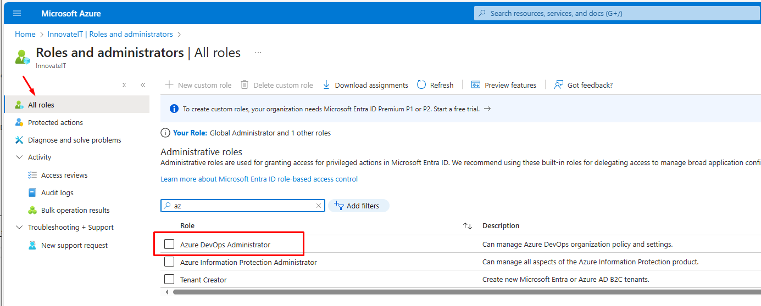
Task: Click the Preview features icon
Action: click(476, 85)
